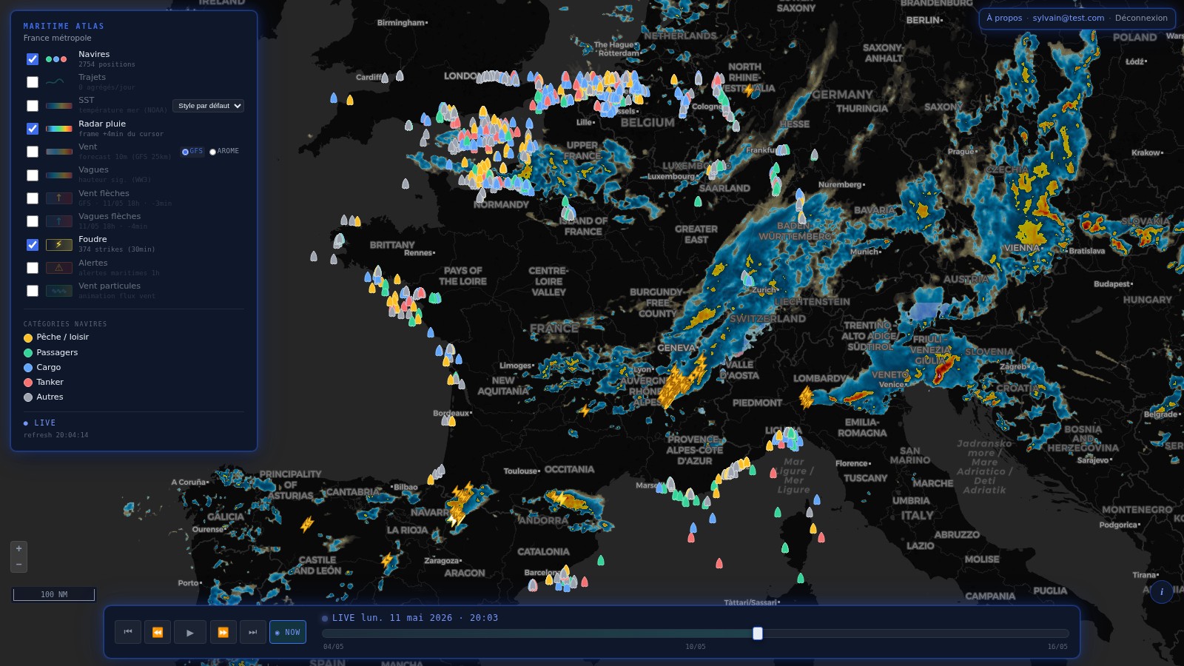Open the Style par défaut dropdown
Image resolution: width=1184 pixels, height=666 pixels.
click(208, 106)
